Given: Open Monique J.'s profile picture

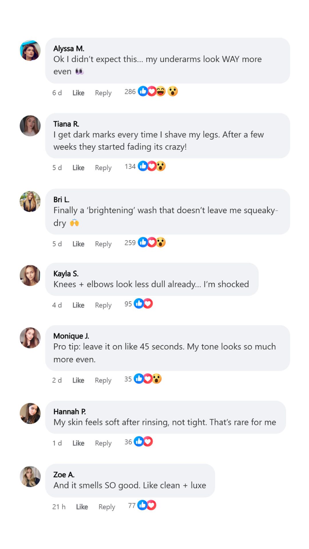Looking at the screenshot, I should pos(30,338).
